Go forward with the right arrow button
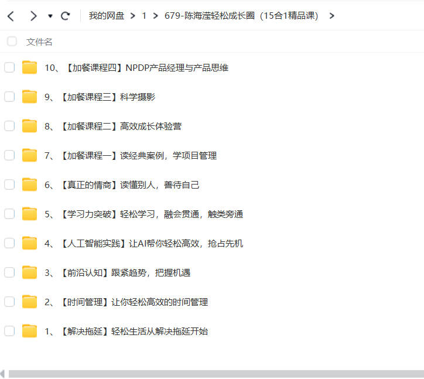 33,16
